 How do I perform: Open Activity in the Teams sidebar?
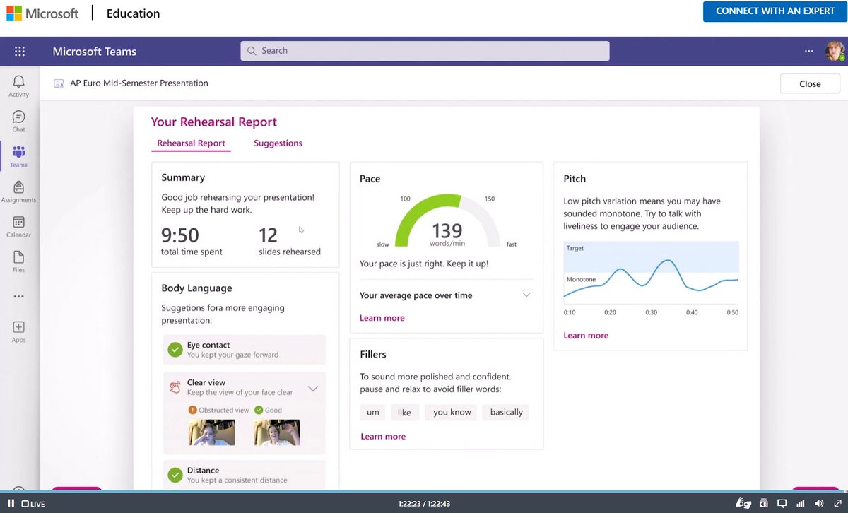(x=19, y=87)
